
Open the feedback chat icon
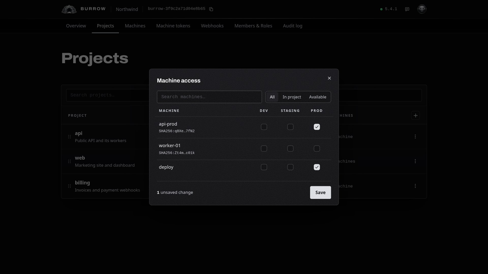(x=407, y=9)
